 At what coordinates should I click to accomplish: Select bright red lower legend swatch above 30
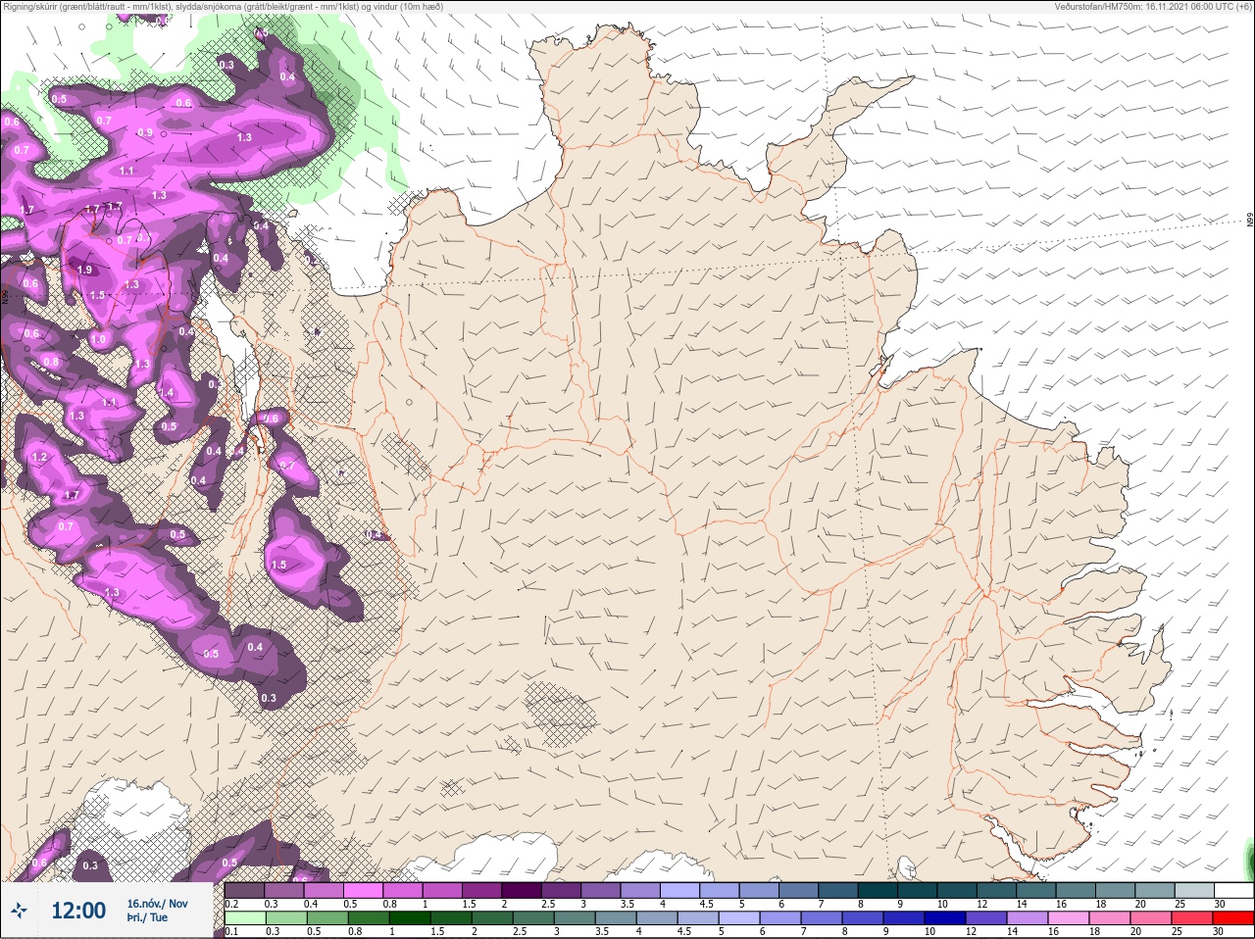tap(1233, 918)
